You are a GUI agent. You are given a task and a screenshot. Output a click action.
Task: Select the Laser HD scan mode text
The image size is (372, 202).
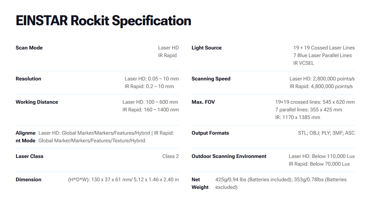click(168, 48)
